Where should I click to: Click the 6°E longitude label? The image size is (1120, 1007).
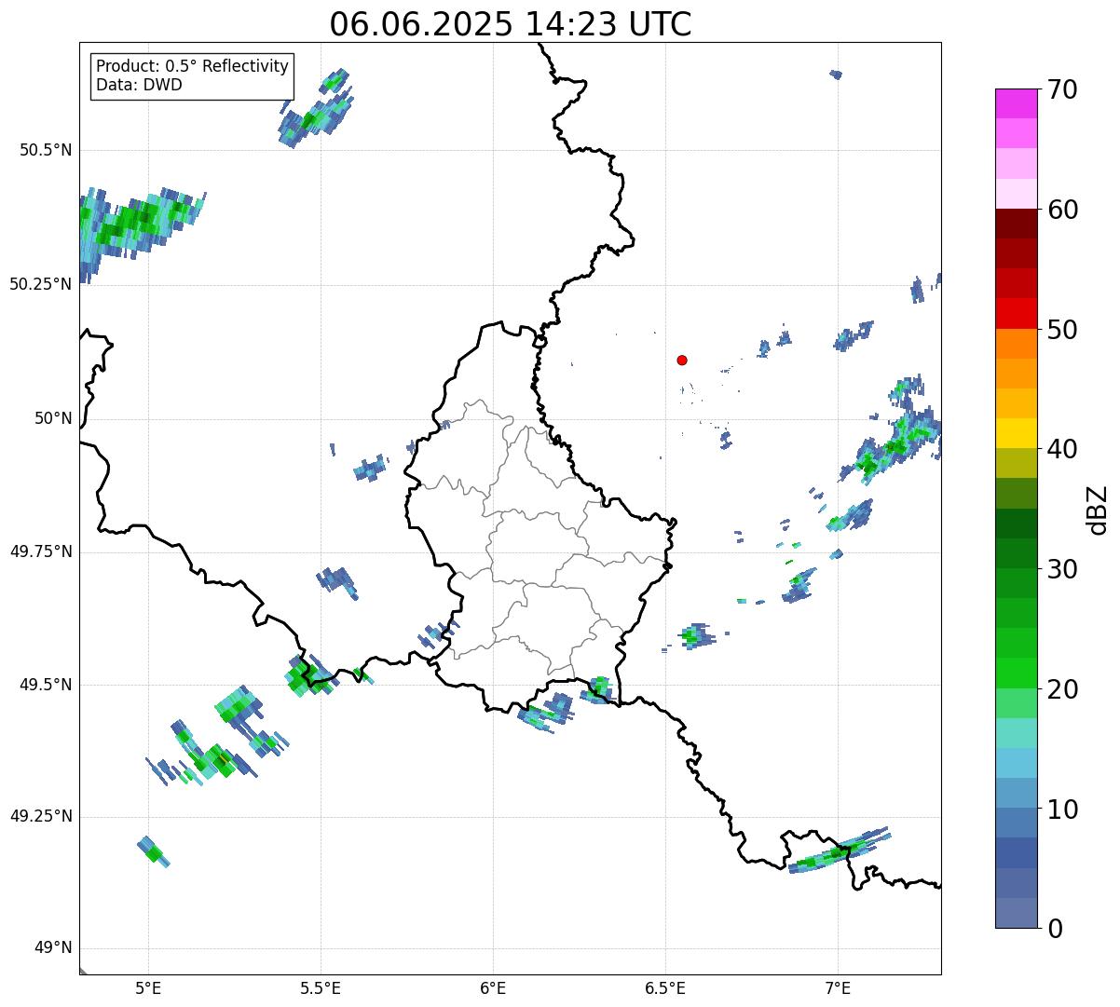tap(493, 988)
